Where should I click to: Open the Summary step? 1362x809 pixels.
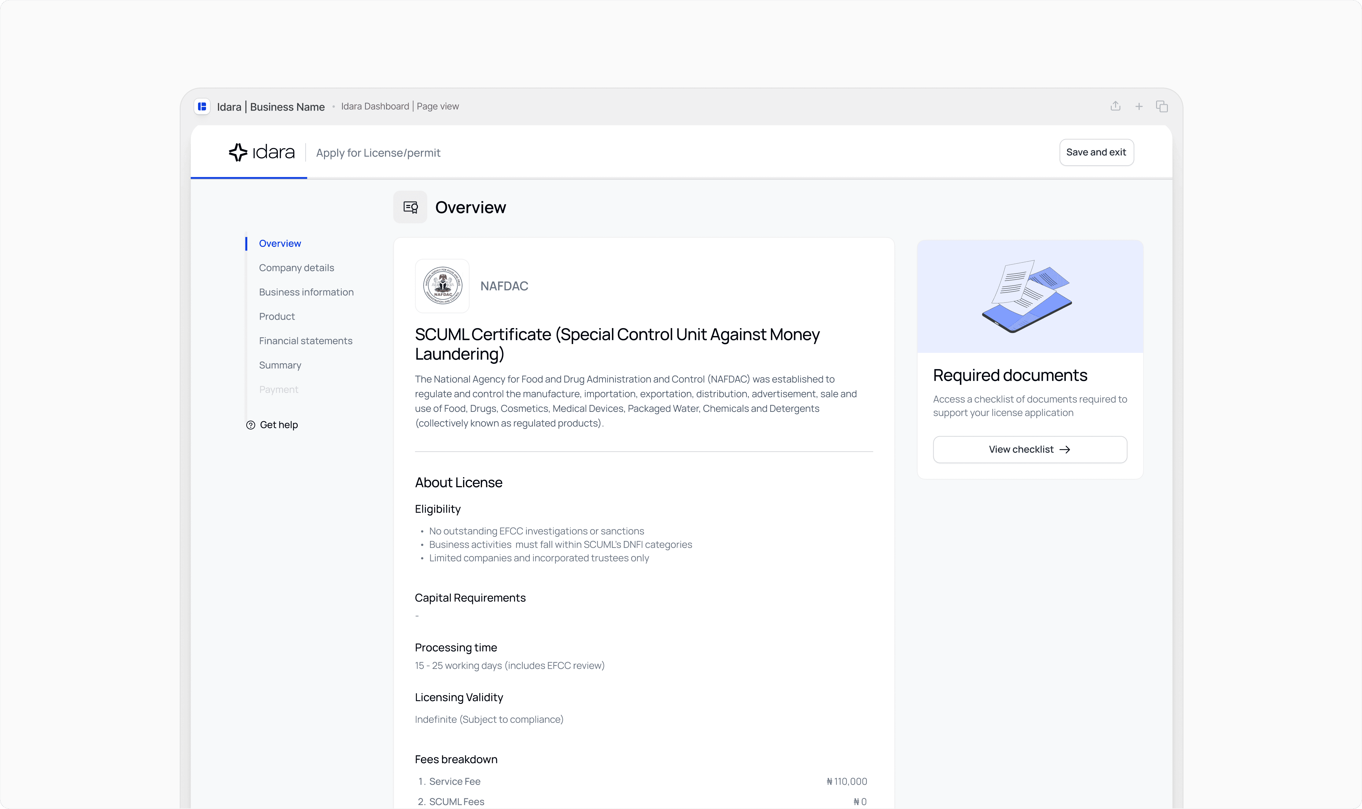[280, 365]
